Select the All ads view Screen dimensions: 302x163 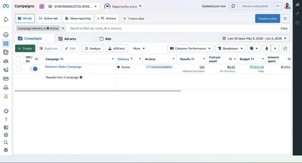coord(25,19)
